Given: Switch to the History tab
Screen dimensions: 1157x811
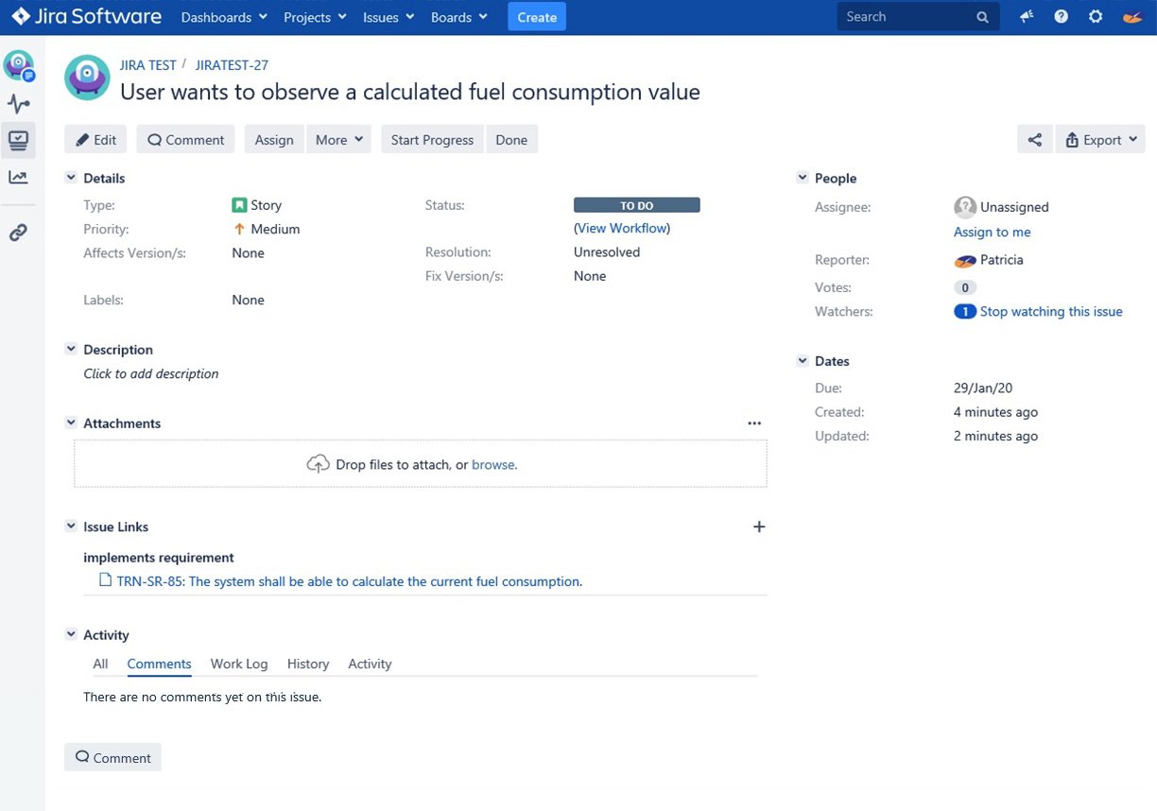Looking at the screenshot, I should click(307, 664).
